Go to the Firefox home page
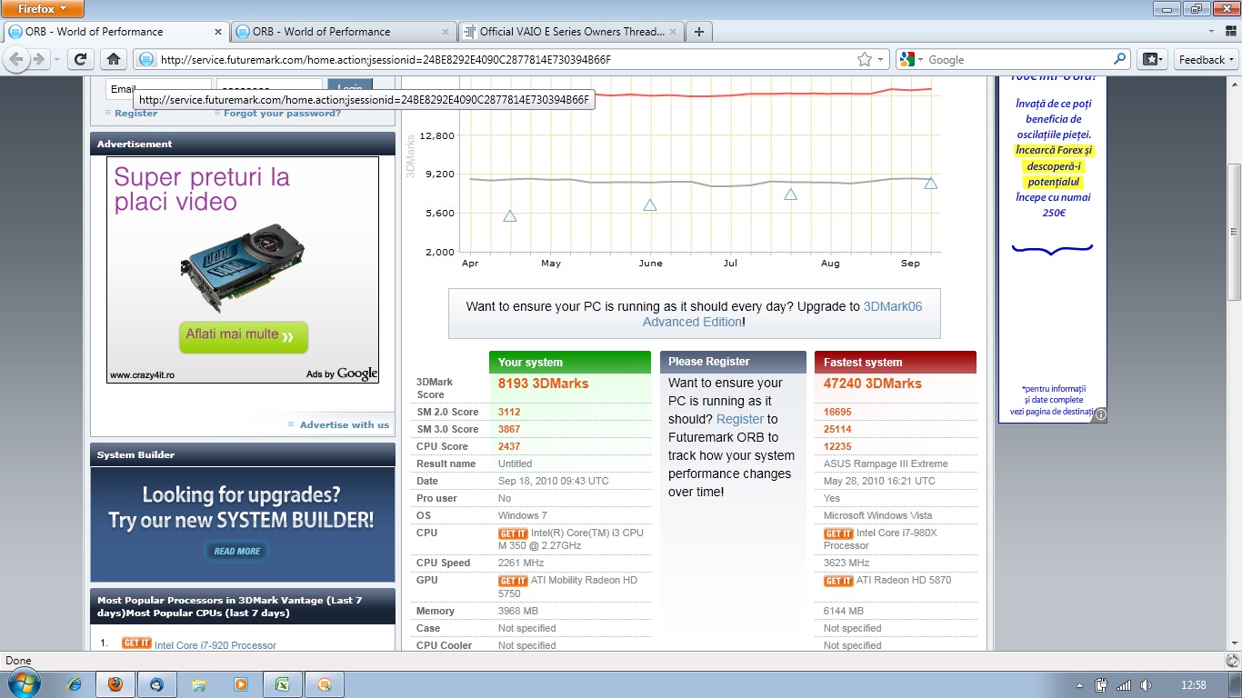 point(114,59)
